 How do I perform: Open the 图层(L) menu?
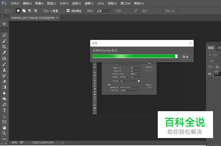tap(51, 4)
